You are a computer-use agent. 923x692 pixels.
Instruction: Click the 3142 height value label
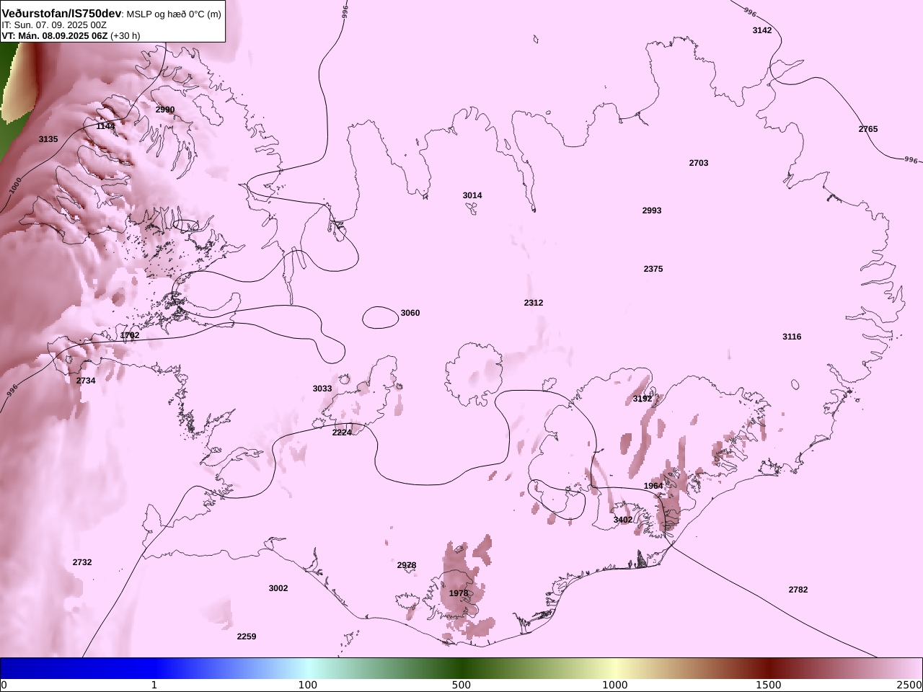click(762, 30)
